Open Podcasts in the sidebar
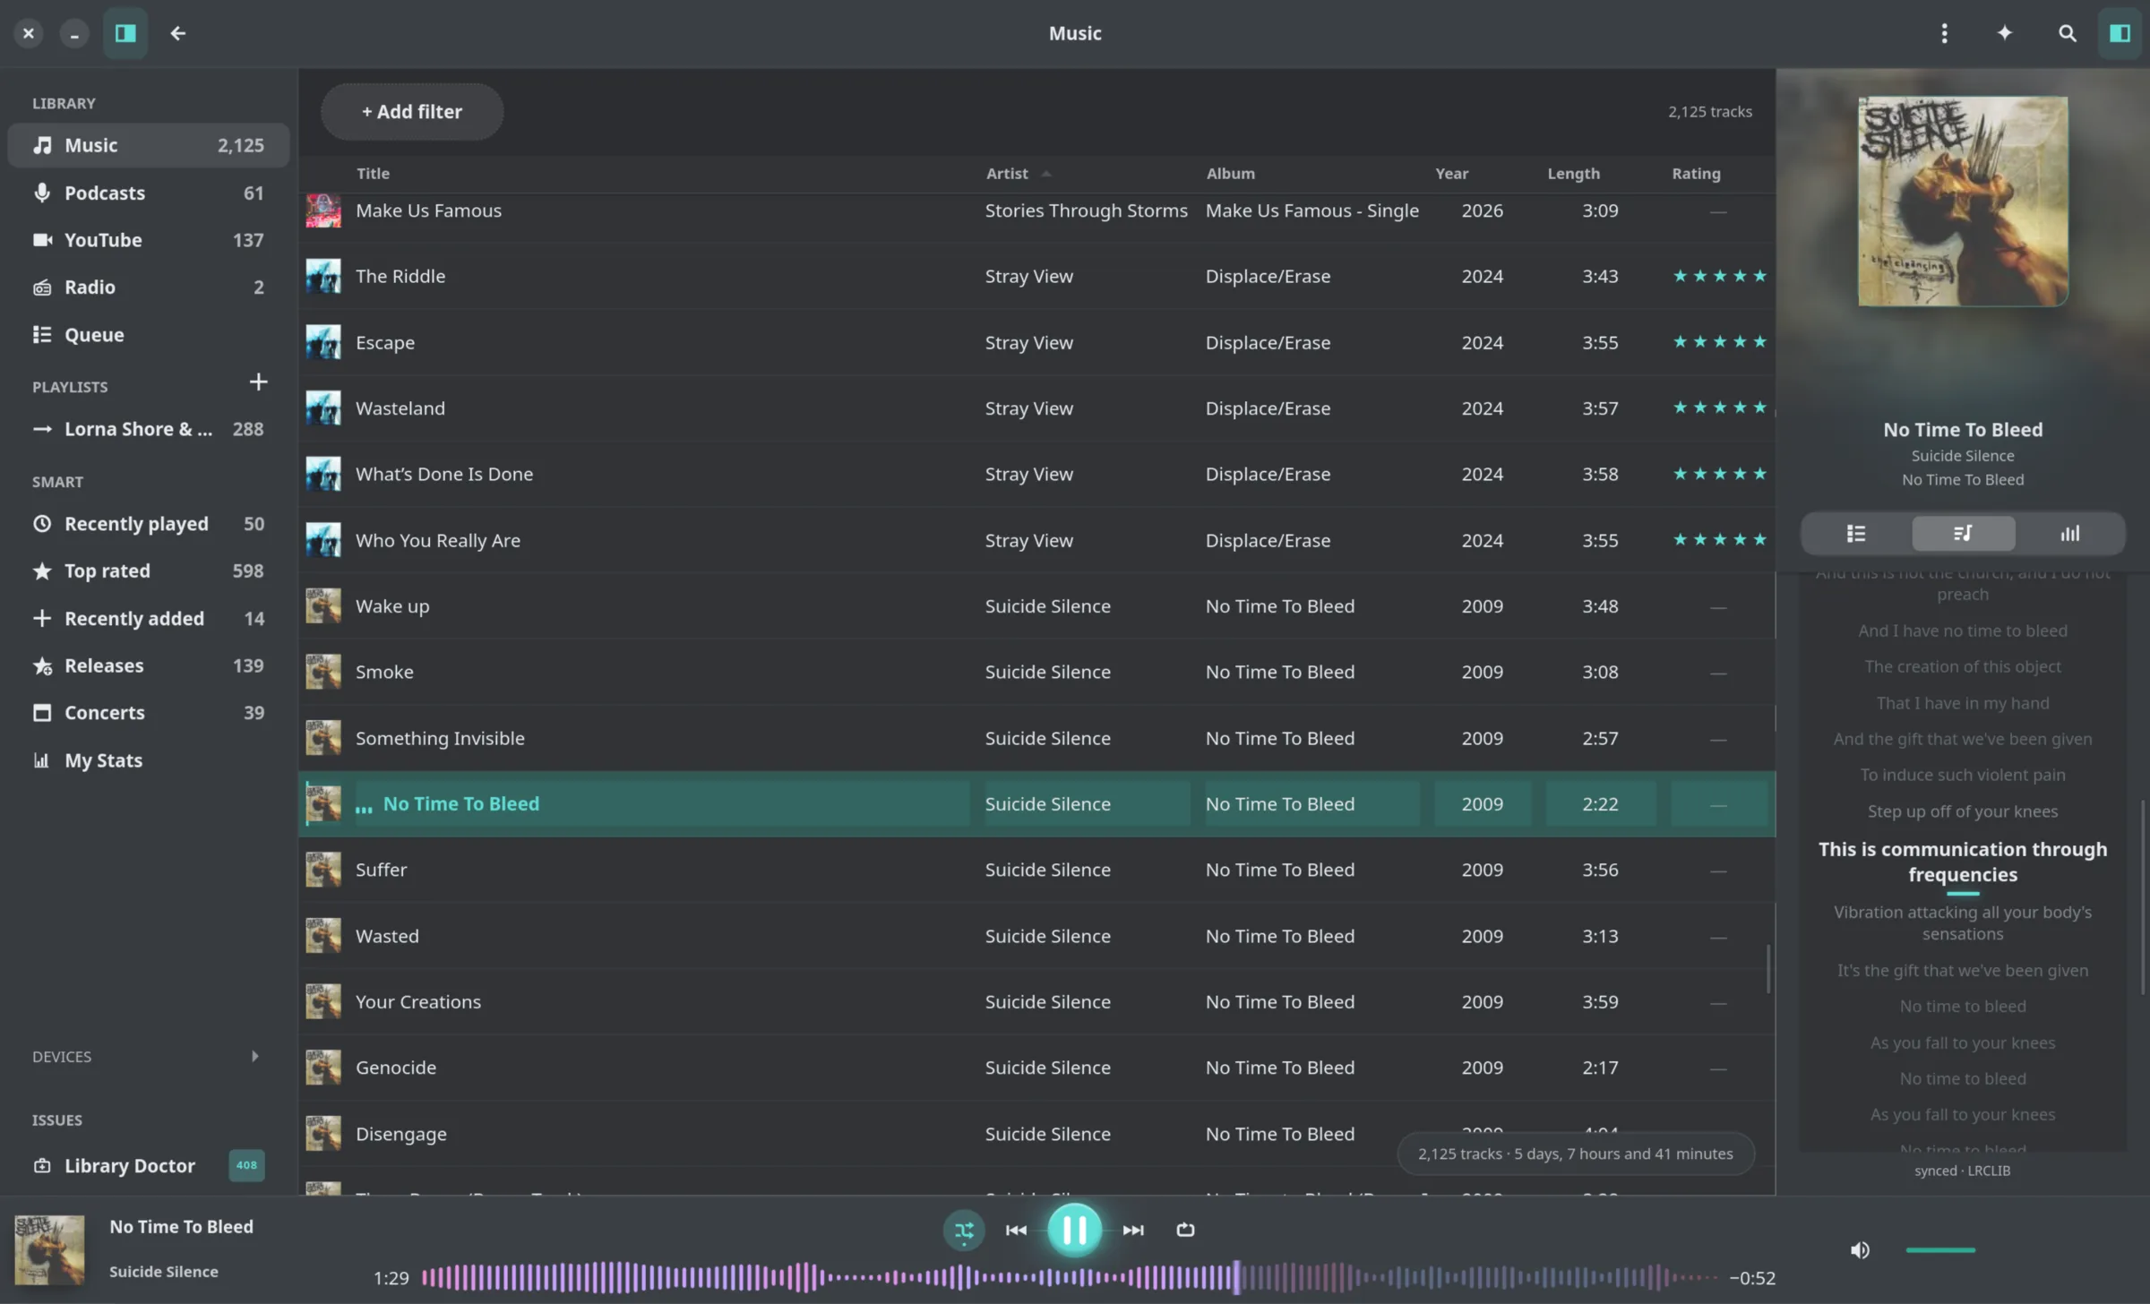 pyautogui.click(x=149, y=193)
